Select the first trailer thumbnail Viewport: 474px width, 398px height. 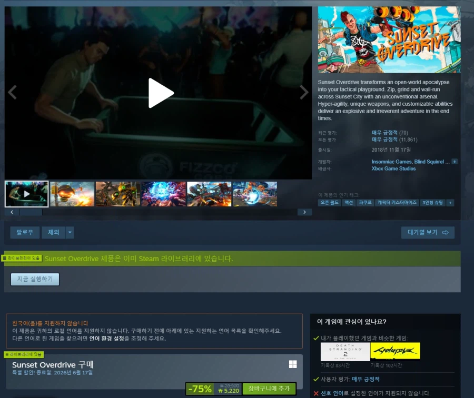click(27, 194)
